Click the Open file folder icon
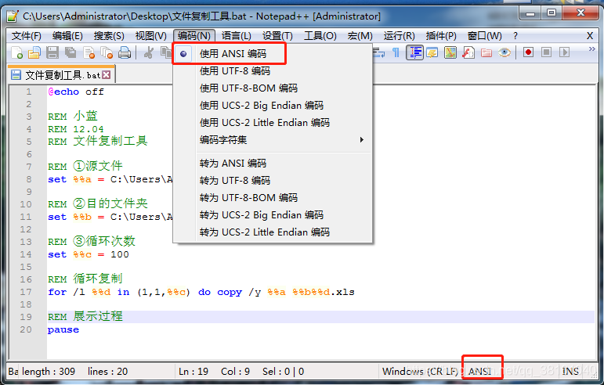 [x=34, y=52]
